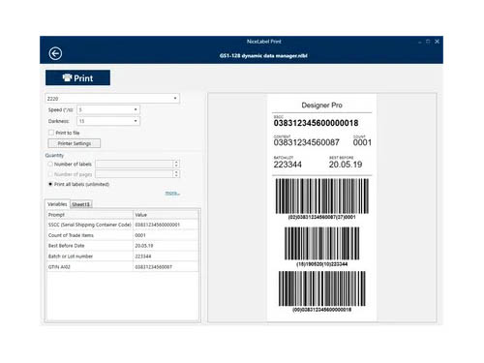Viewport: 484px width, 363px height.
Task: Click the Number of labels input field
Action: pyautogui.click(x=135, y=164)
